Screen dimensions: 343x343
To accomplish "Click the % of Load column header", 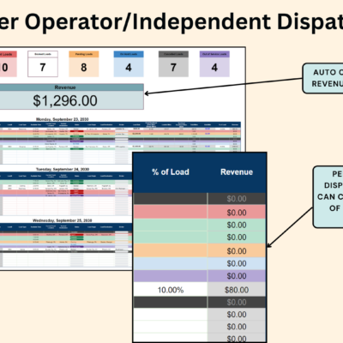I will click(x=171, y=172).
